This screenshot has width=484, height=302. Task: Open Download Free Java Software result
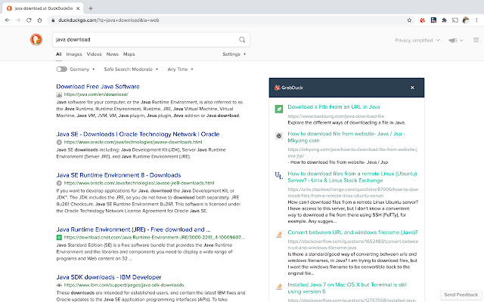pos(97,87)
